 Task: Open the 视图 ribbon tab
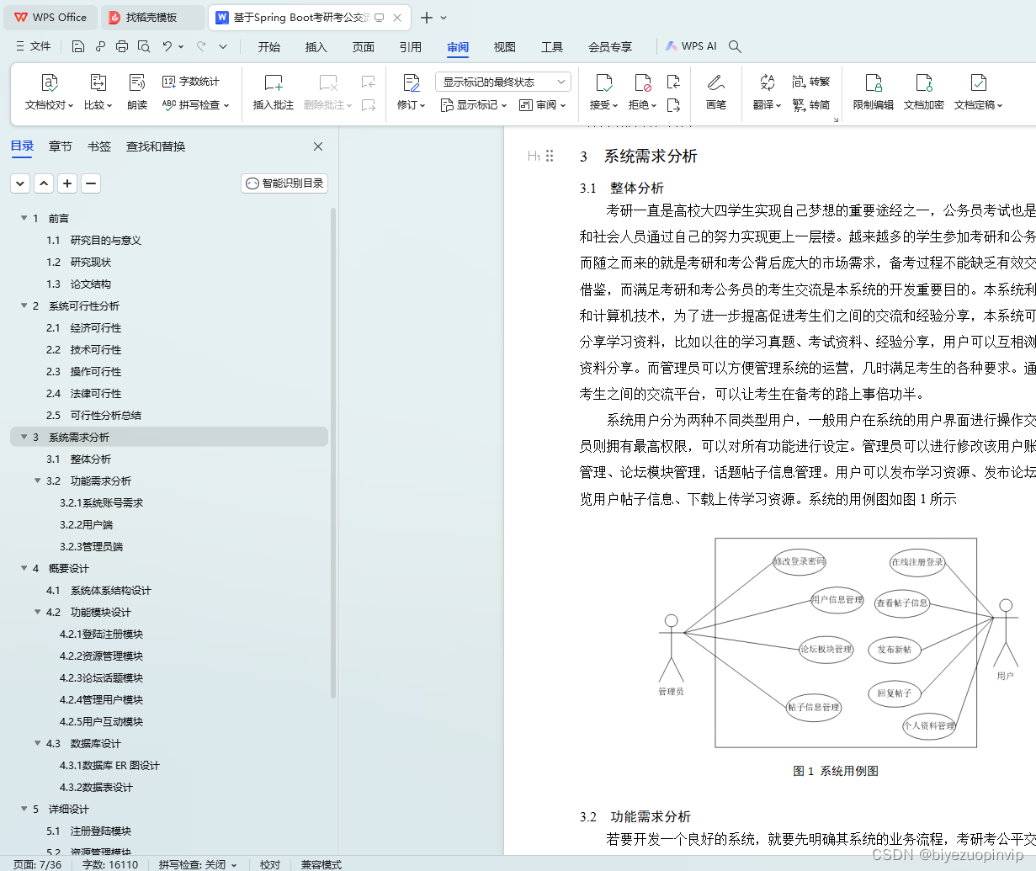click(x=505, y=47)
